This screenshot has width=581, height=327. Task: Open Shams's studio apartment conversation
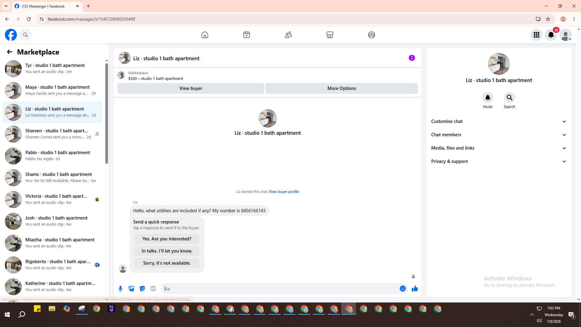click(x=52, y=178)
